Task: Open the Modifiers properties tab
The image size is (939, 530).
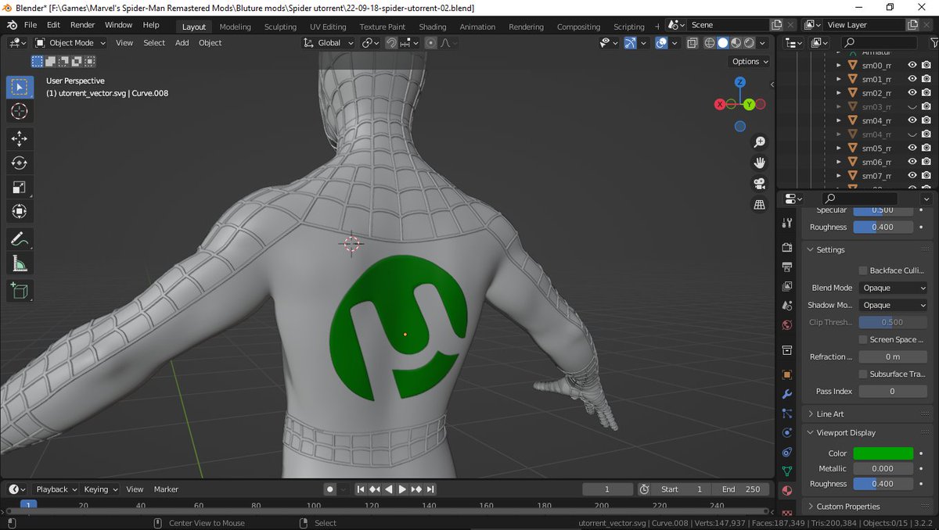Action: (787, 394)
